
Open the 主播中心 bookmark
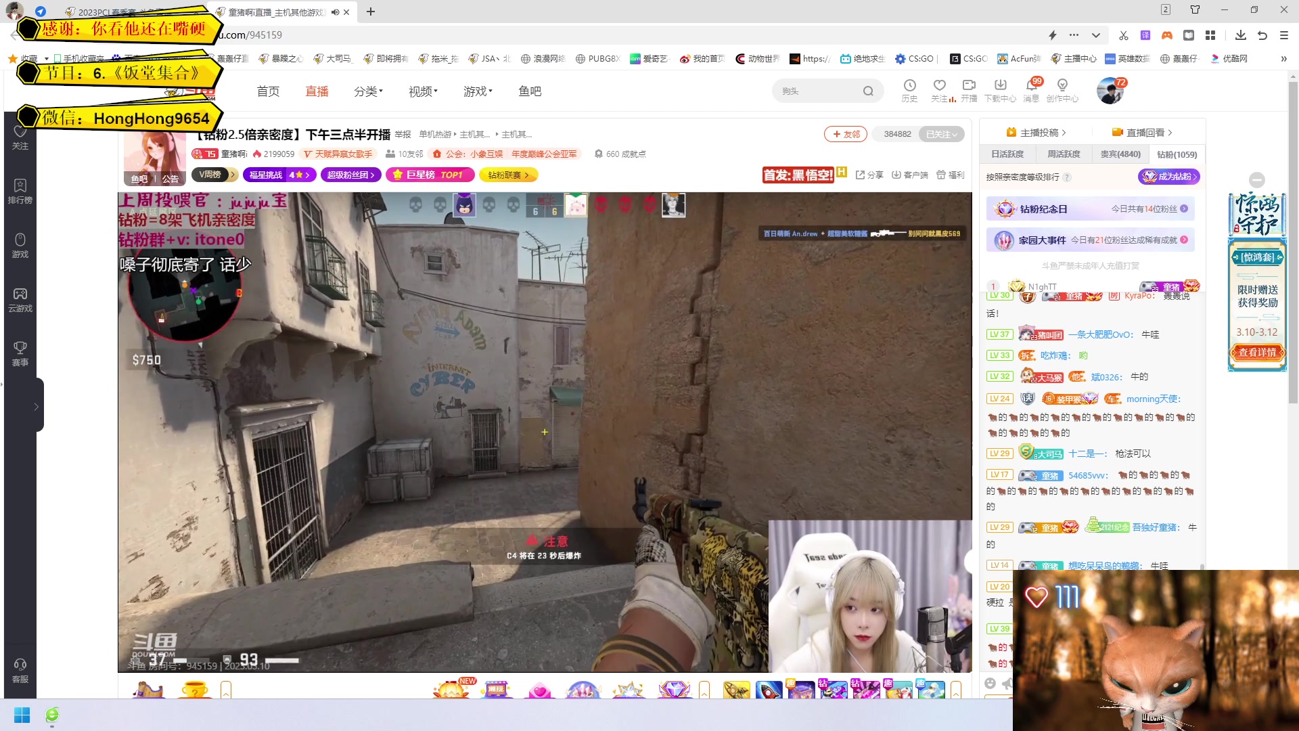click(x=1073, y=59)
